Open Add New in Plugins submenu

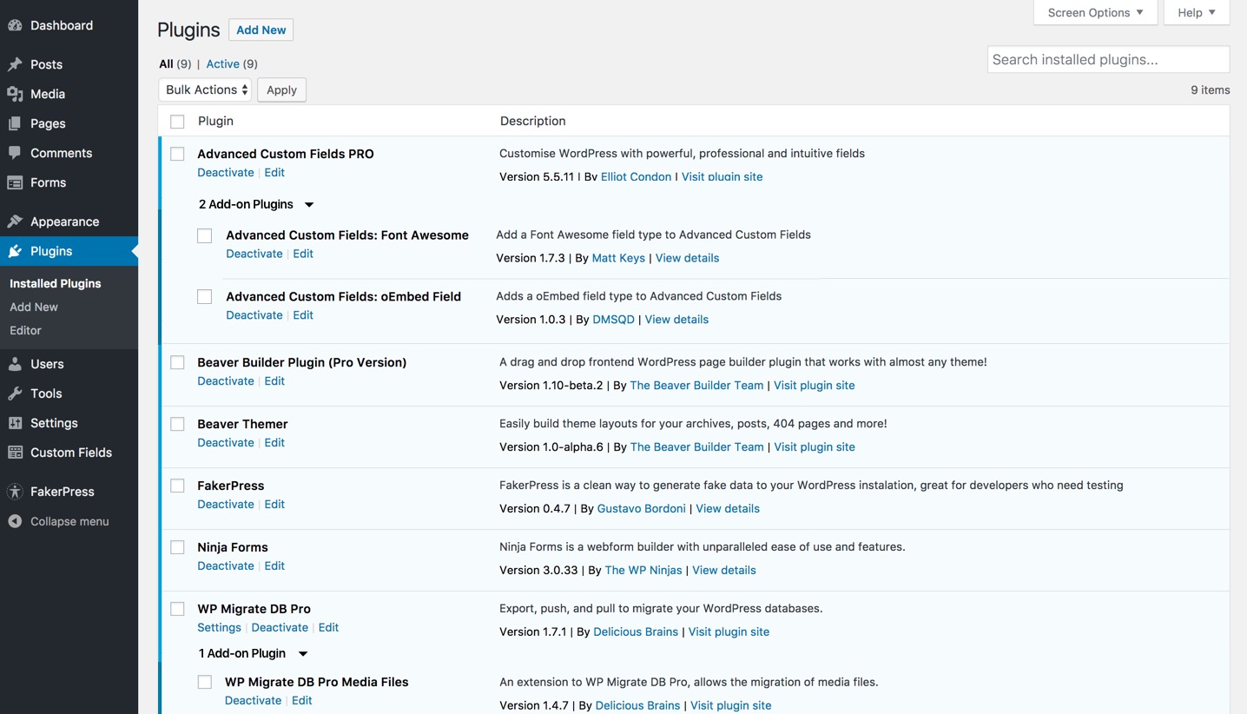pos(34,307)
